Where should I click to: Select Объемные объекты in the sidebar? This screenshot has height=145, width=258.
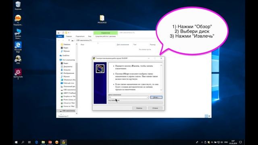pos(68,80)
